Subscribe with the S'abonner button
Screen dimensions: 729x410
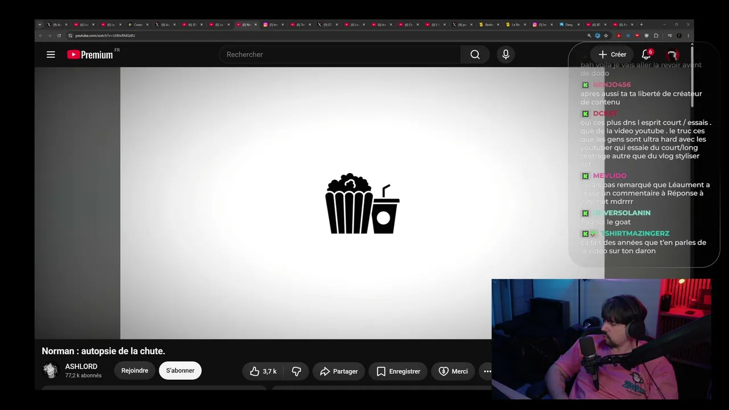coord(180,371)
